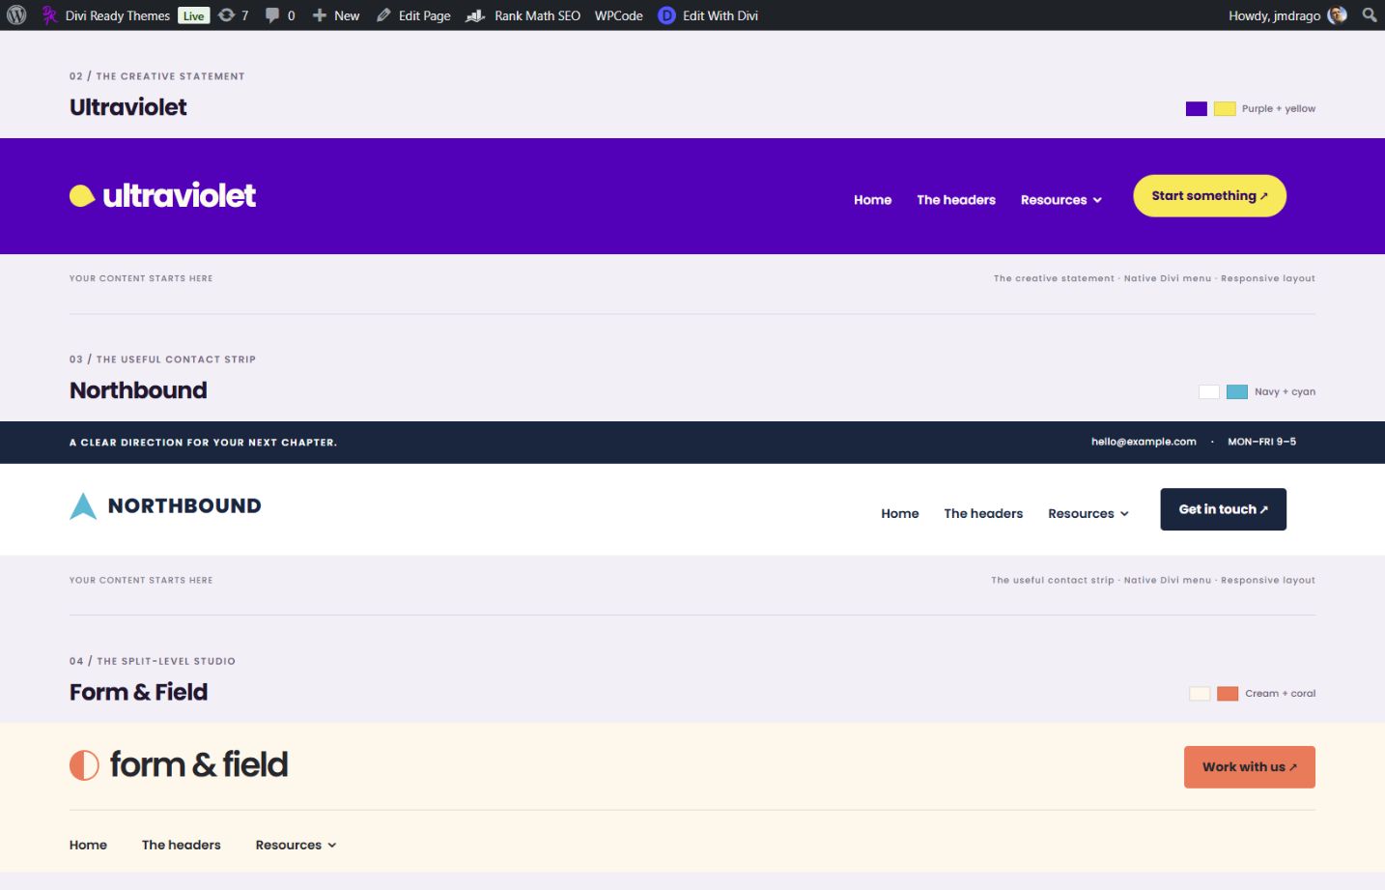Click the 02 / THE CREATIVE STATEMENT label

(x=156, y=76)
